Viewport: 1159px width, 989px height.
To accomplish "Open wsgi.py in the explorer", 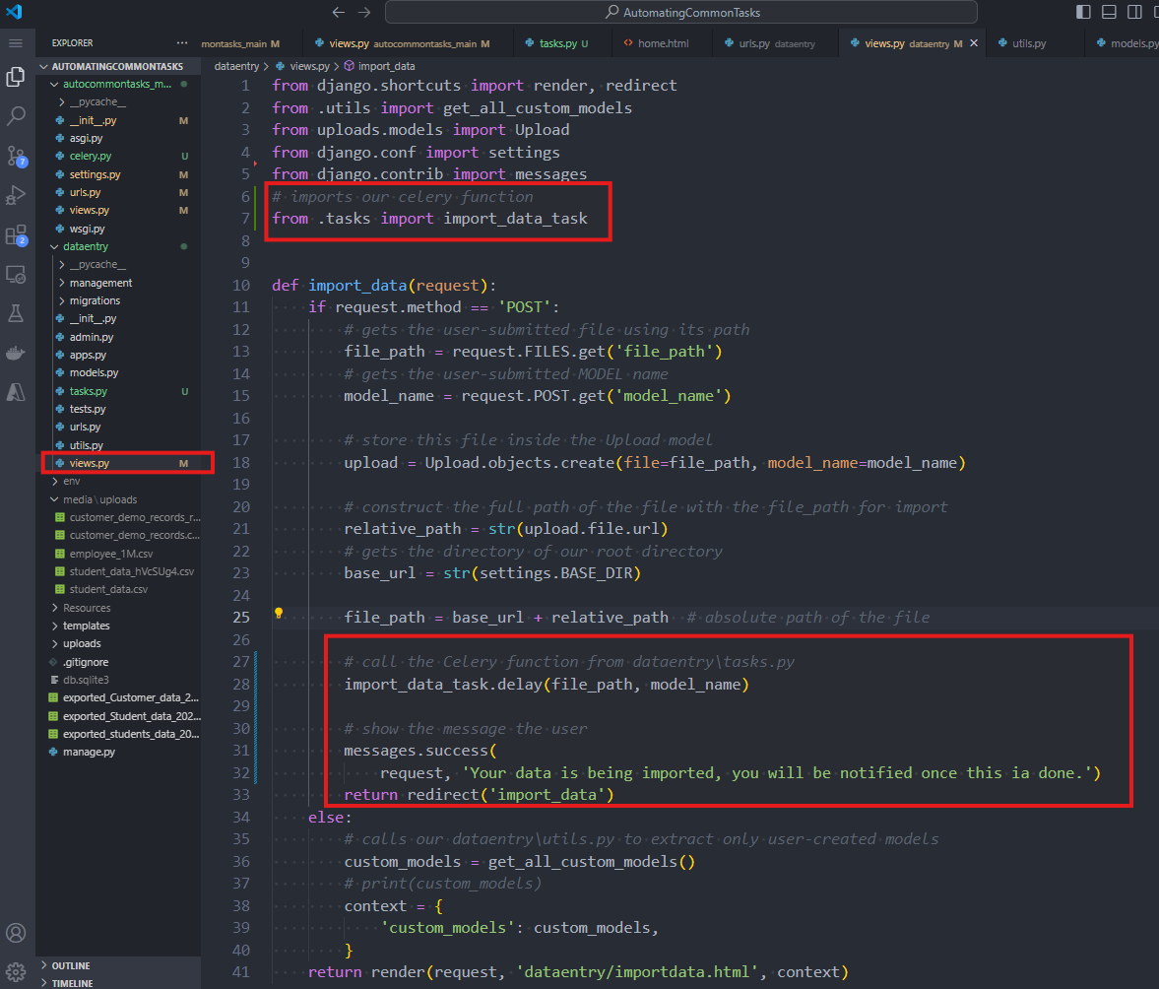I will (118, 229).
